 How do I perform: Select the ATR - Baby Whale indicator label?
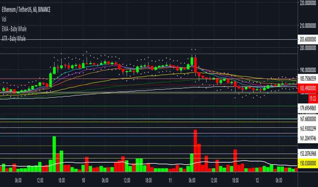(14, 38)
